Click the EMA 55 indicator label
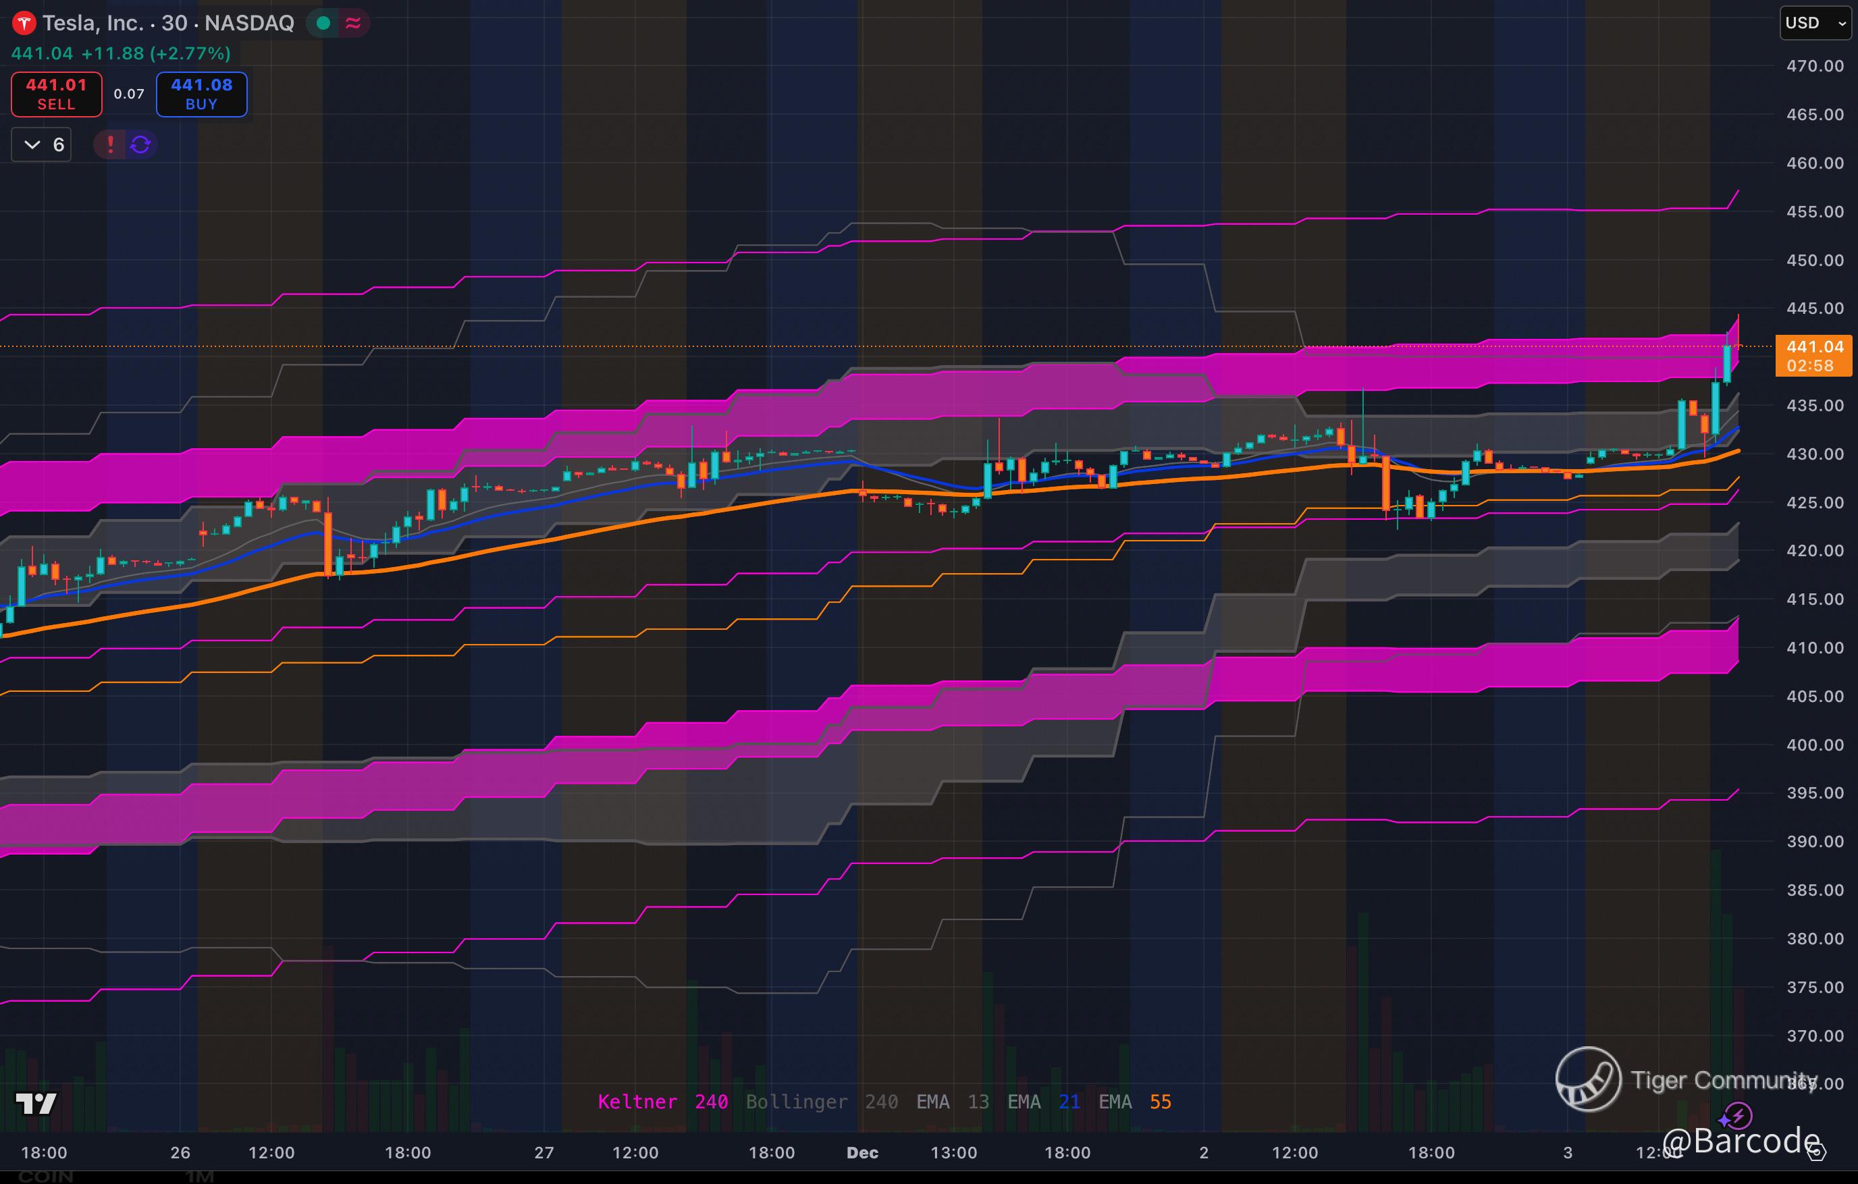Image resolution: width=1858 pixels, height=1184 pixels. click(x=1134, y=1102)
